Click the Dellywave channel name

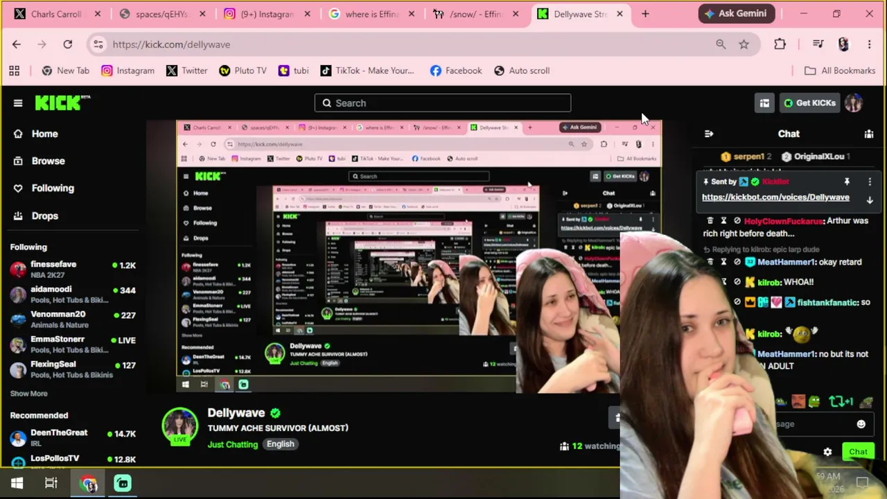[236, 413]
